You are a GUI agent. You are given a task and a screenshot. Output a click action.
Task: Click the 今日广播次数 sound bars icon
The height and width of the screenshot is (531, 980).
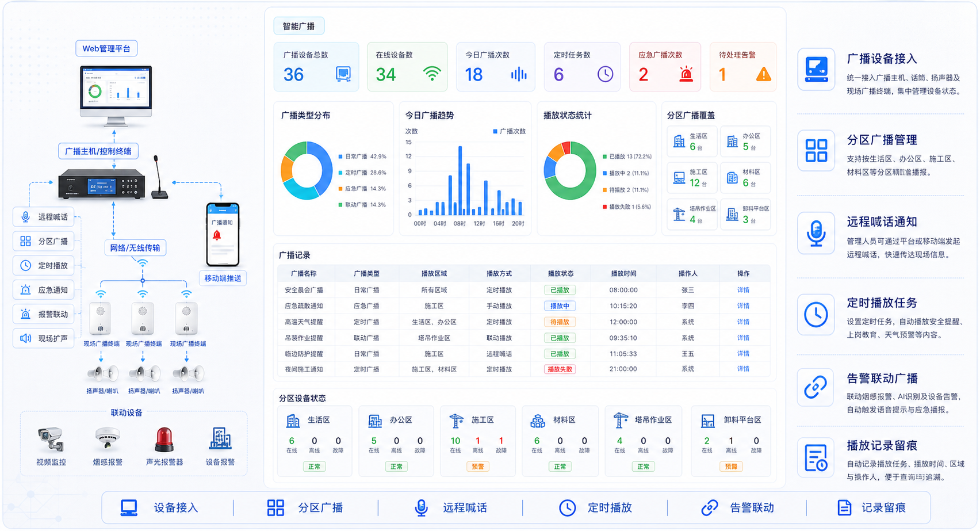[x=519, y=74]
